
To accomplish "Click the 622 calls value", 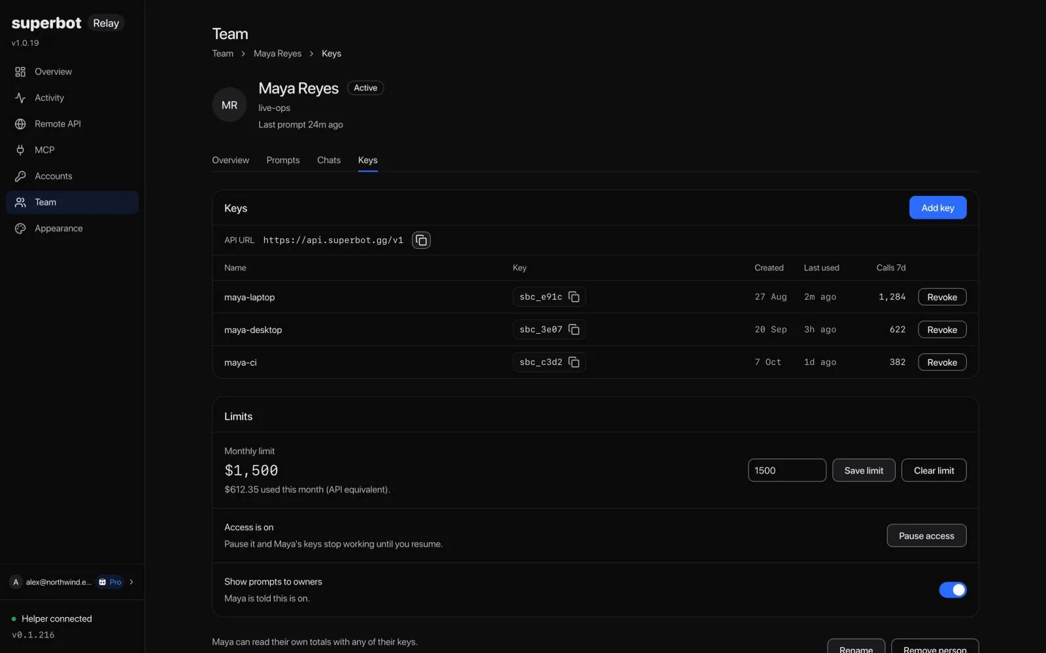I will 898,330.
